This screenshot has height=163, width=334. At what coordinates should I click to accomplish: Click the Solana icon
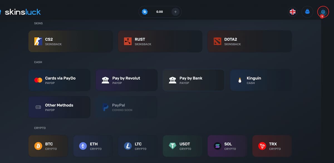(217, 146)
